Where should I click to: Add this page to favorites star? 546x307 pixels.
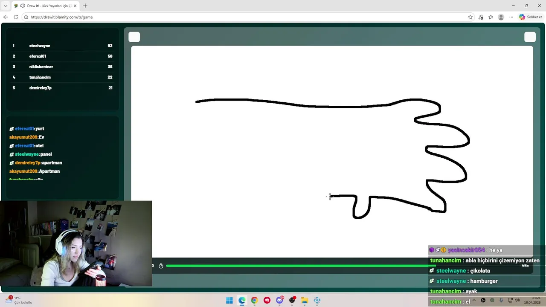pyautogui.click(x=470, y=17)
